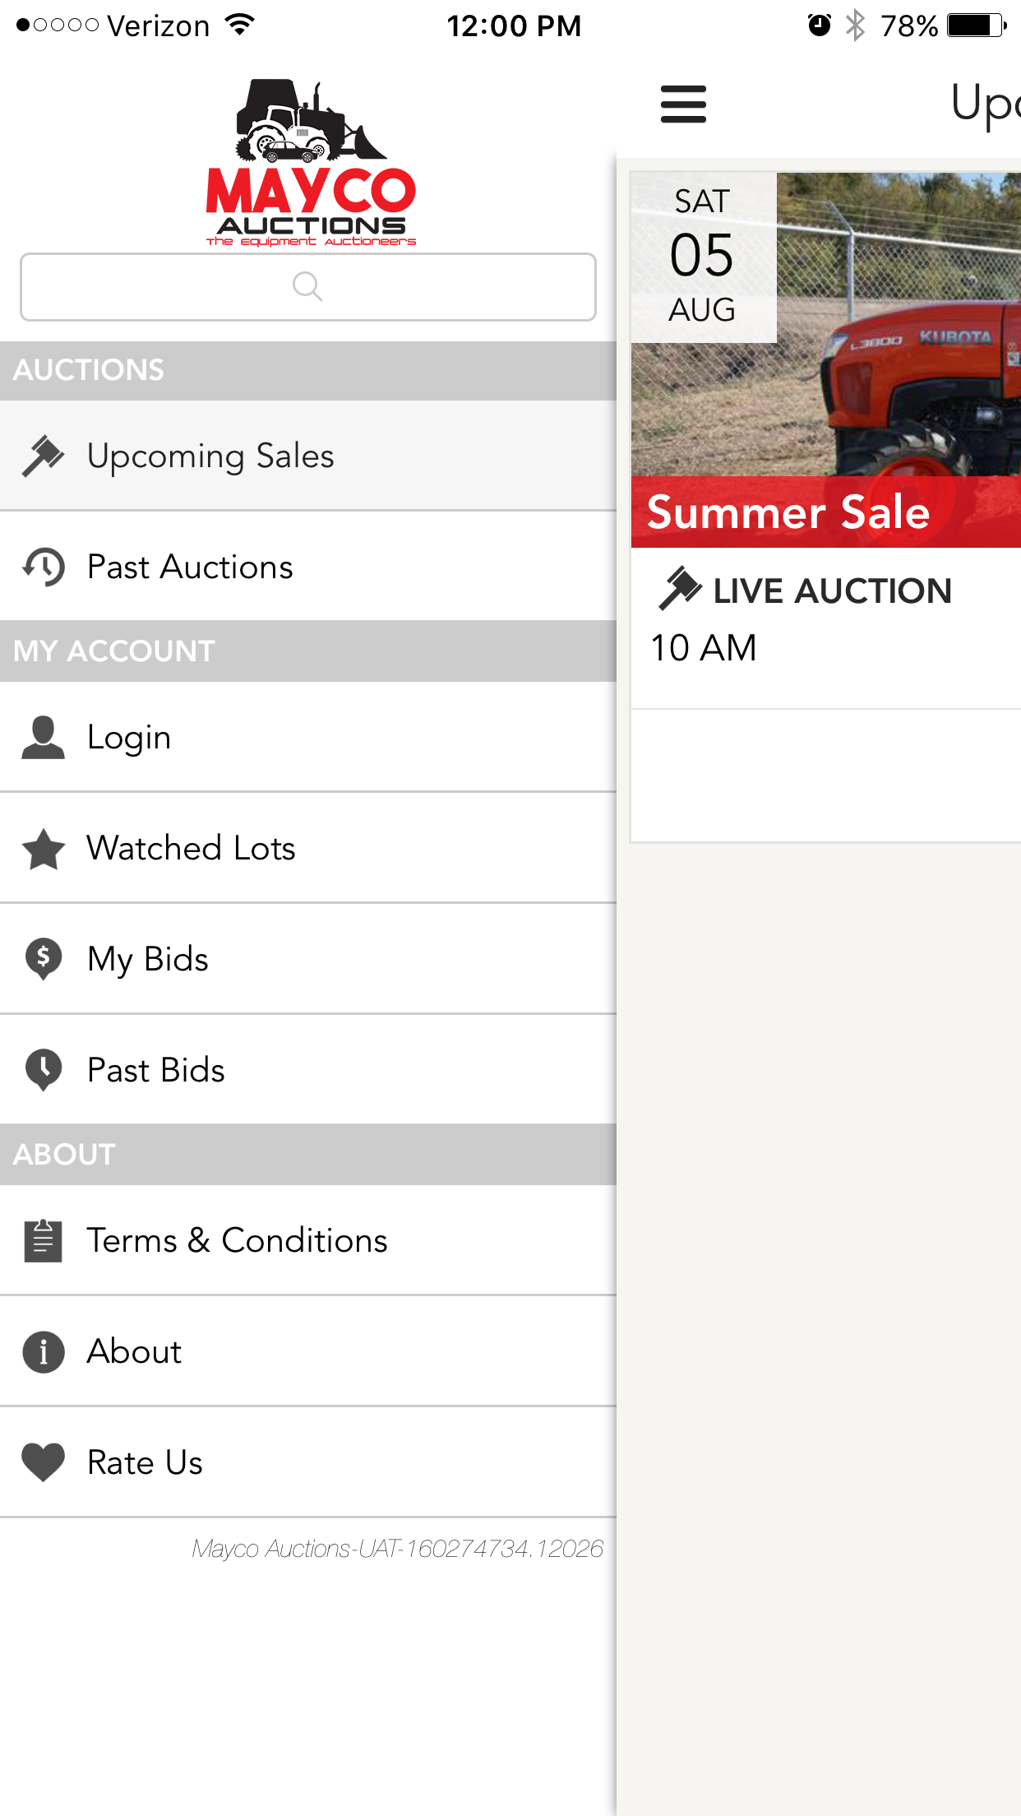
Task: Go to My Bids
Action: coord(148,959)
